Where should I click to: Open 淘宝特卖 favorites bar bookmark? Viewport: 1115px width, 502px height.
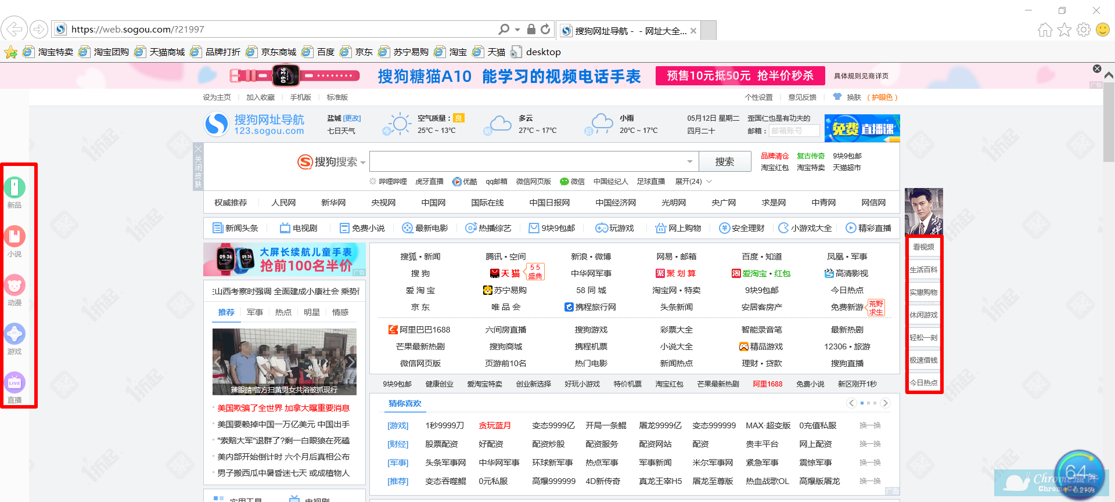48,52
